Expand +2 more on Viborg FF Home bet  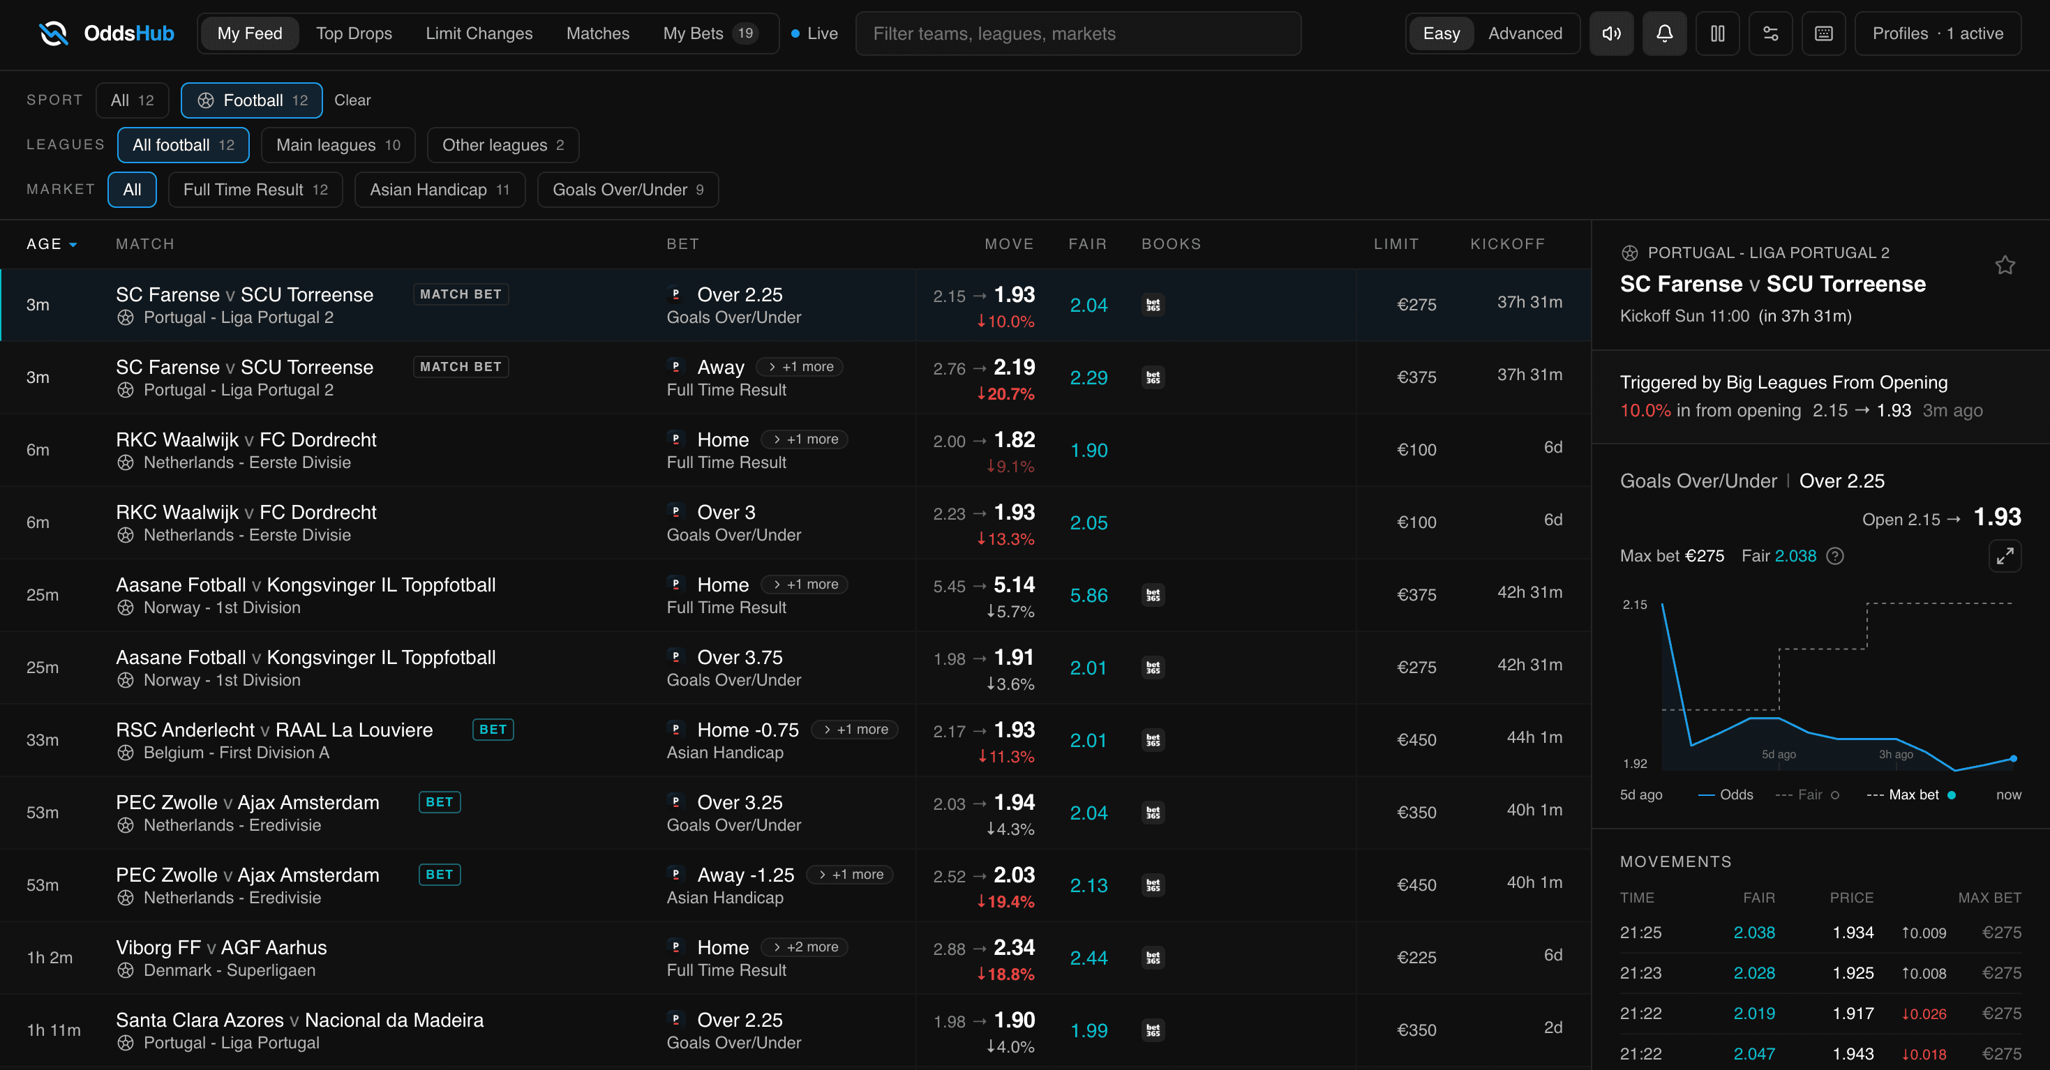[805, 947]
